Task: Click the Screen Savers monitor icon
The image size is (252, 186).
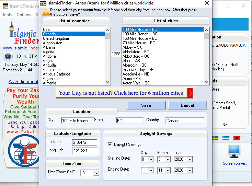Action: tap(234, 152)
